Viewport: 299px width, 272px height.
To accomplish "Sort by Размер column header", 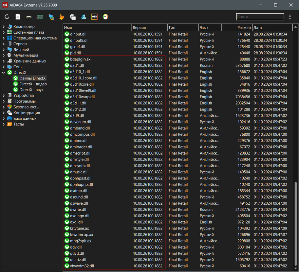I will click(x=237, y=28).
